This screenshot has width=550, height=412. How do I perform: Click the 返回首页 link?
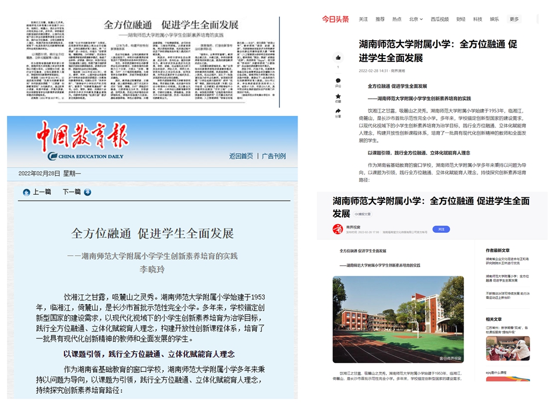click(241, 156)
